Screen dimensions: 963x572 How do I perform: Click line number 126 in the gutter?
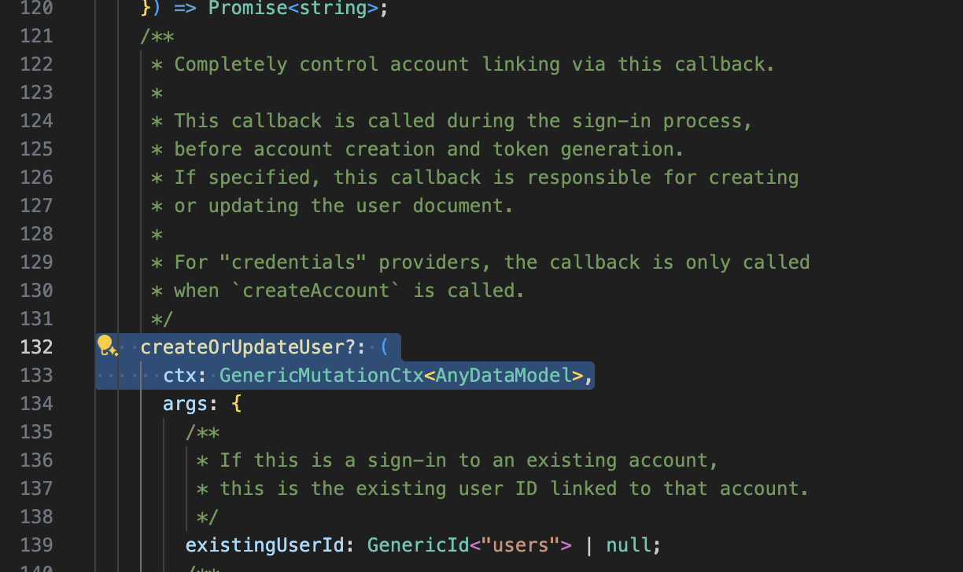[36, 177]
